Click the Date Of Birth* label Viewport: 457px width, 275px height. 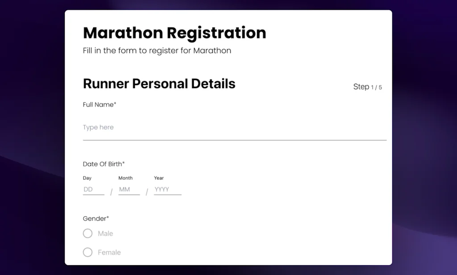coord(104,164)
